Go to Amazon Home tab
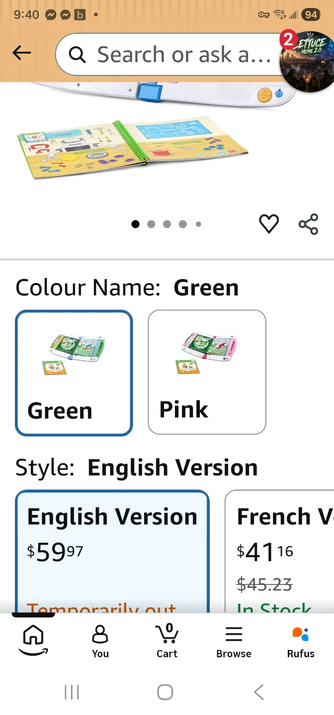Screen dimensions: 334x715 pyautogui.click(x=33, y=640)
